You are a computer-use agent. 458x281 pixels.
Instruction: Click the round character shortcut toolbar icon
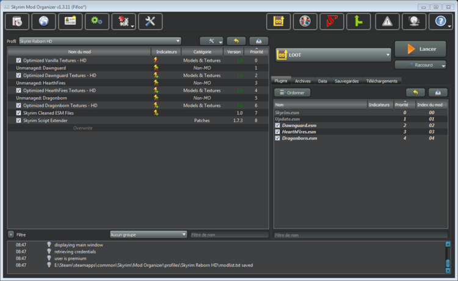click(305, 21)
